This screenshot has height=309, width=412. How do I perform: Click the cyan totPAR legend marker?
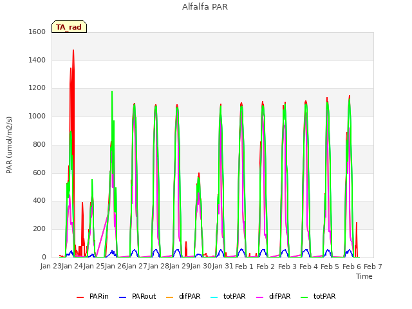point(214,297)
